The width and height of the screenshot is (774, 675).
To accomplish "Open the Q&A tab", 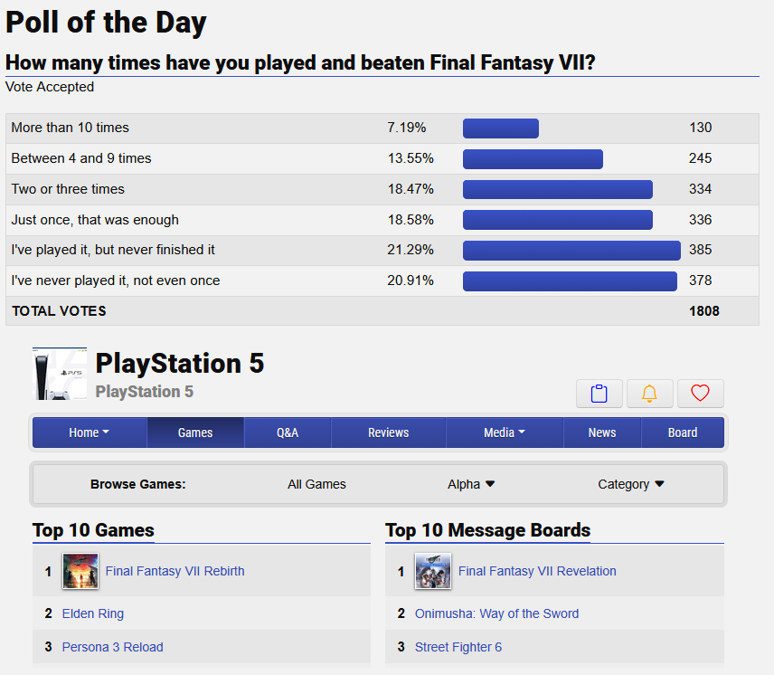I will tap(288, 433).
